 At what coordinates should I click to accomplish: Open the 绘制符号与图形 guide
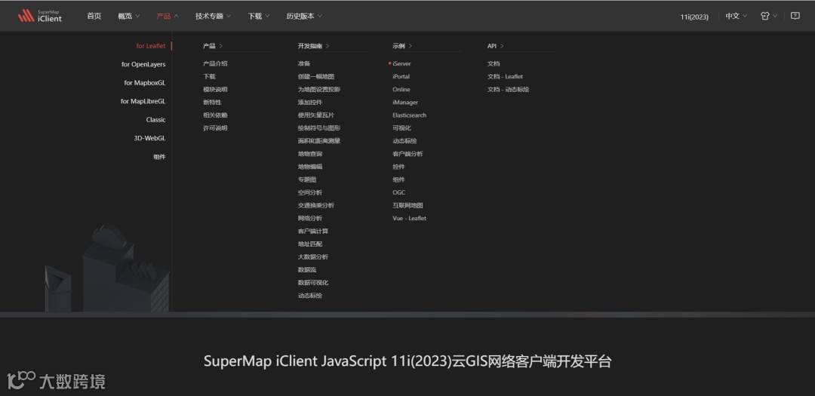tap(319, 127)
